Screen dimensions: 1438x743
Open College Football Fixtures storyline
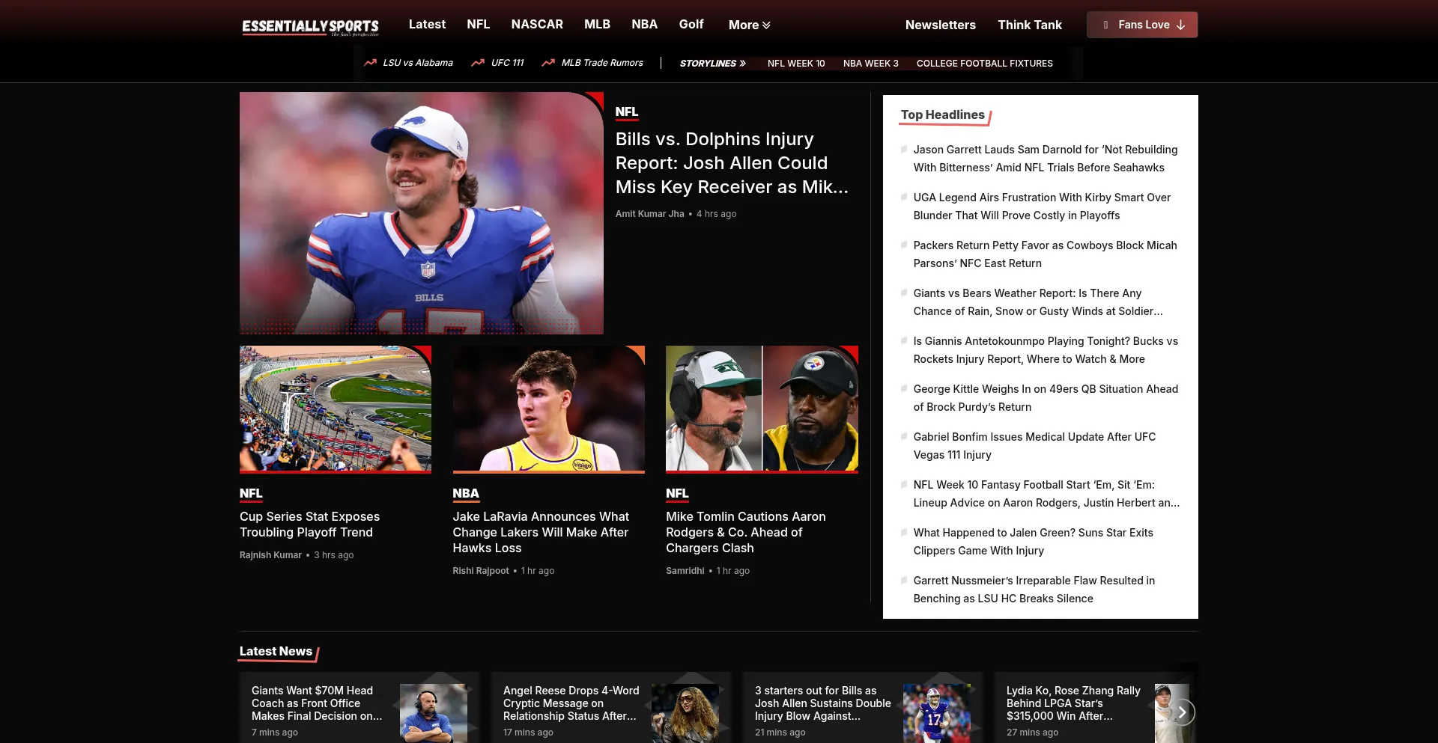click(984, 64)
